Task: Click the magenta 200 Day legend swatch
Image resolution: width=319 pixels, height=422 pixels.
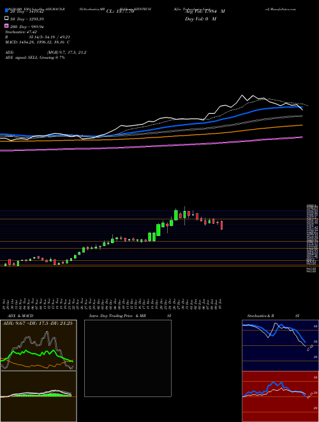Action: tap(6, 26)
